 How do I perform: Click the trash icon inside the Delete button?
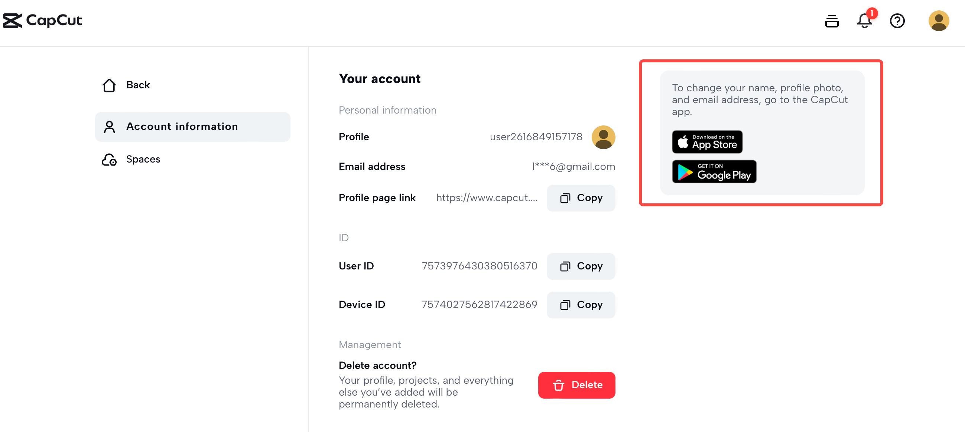pyautogui.click(x=559, y=385)
